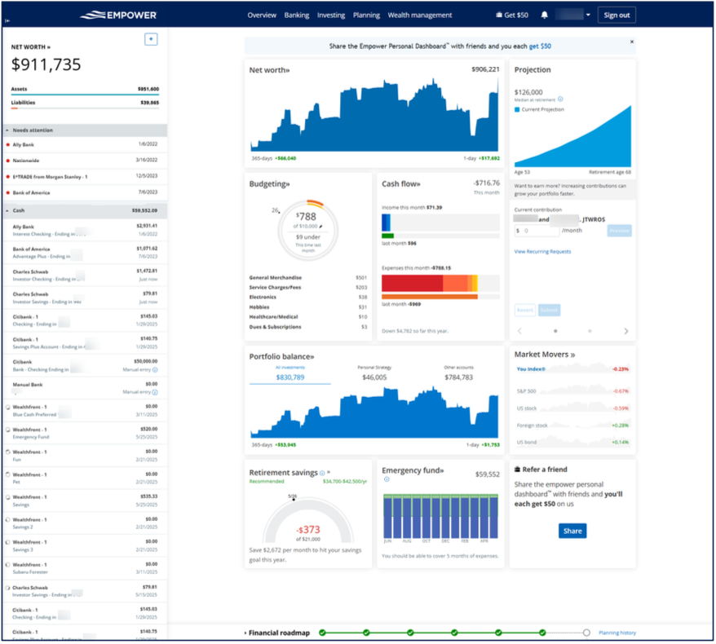Click info icon on Manual Bank entry
This screenshot has height=644, width=716.
(155, 393)
